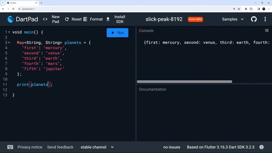The width and height of the screenshot is (272, 153).
Task: Open the stable channel dropdown
Action: pyautogui.click(x=97, y=147)
